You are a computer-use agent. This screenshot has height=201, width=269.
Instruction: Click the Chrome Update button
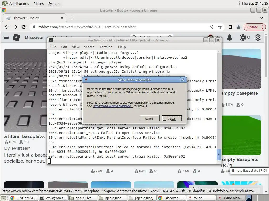click(252, 27)
